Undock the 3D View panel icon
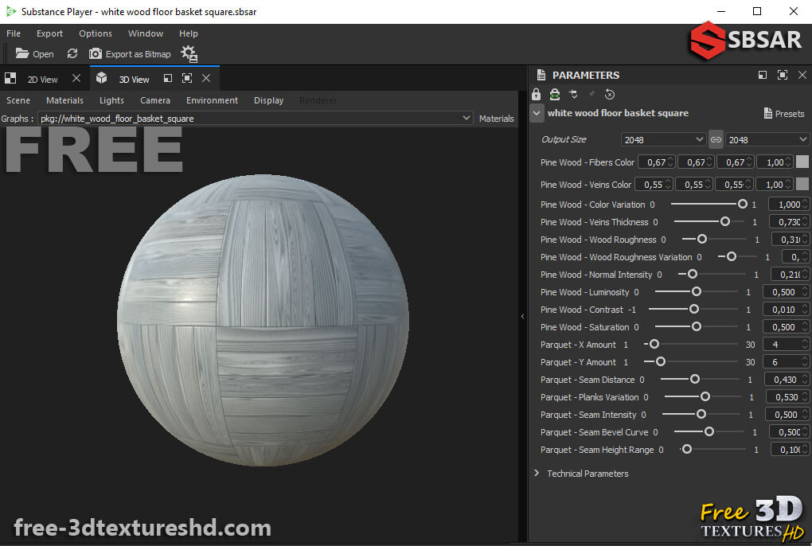This screenshot has width=812, height=546. tap(167, 78)
